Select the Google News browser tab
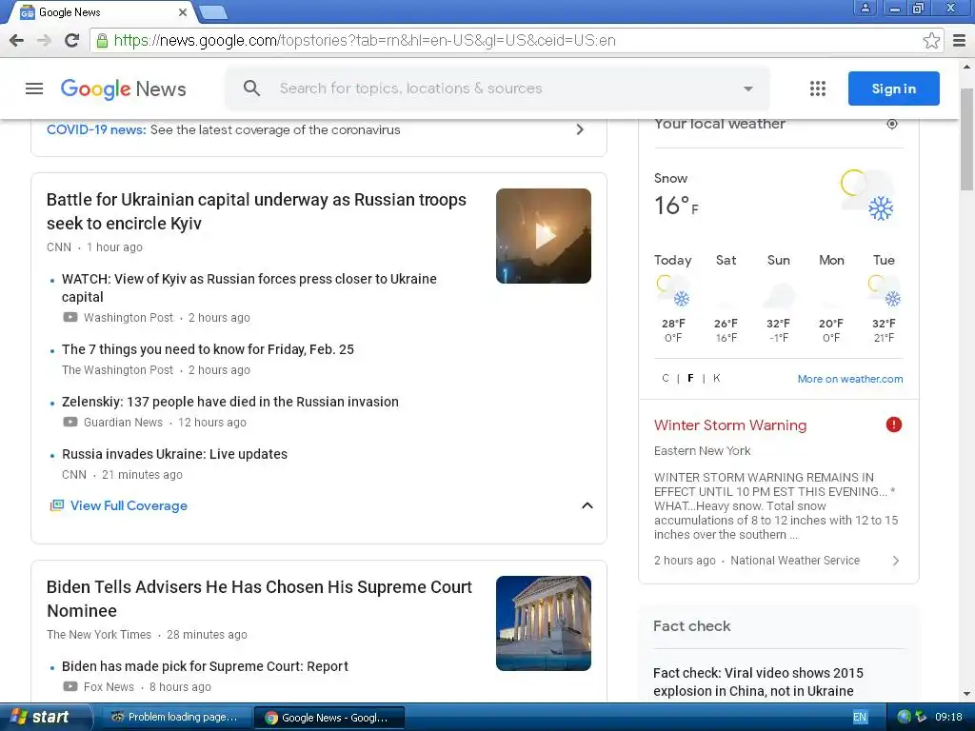 point(99,12)
